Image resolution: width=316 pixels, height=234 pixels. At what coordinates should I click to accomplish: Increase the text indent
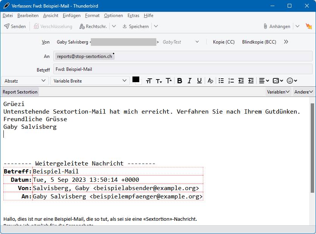coord(251,81)
